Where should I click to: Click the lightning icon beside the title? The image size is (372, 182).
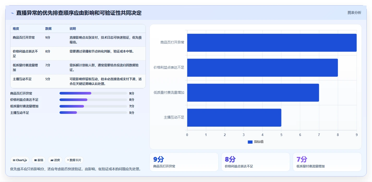[12, 13]
